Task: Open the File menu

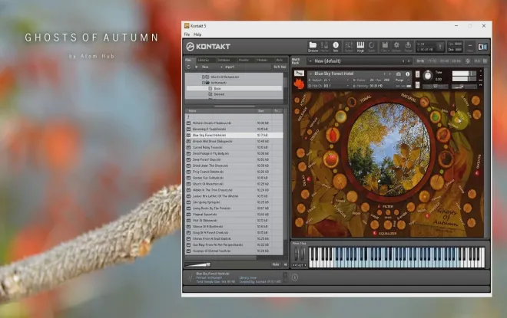Action: (x=187, y=34)
